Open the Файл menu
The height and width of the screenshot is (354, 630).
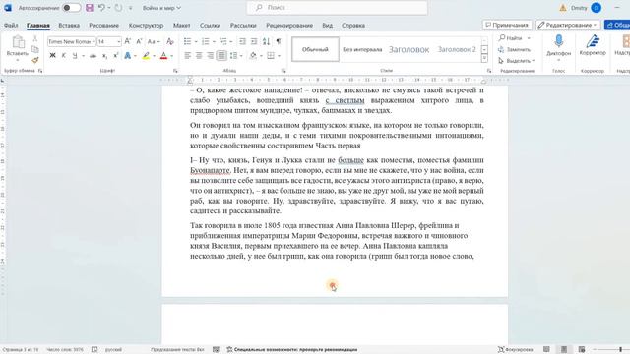(11, 25)
